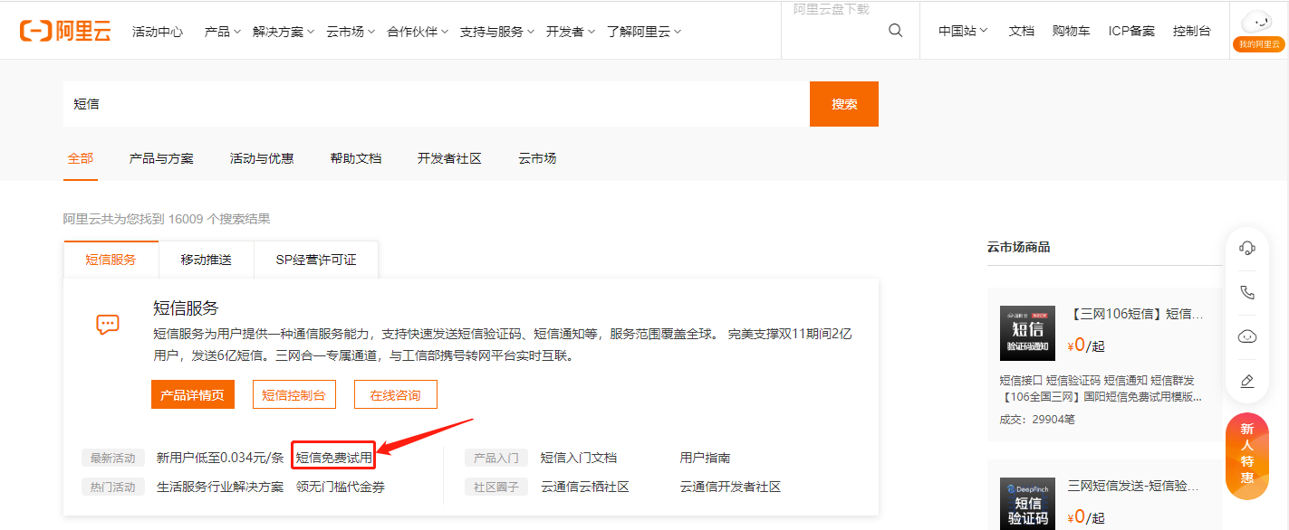Open the Deepfinch 短信验证码 thumbnail
Screen dimensions: 1289x530
1027,503
